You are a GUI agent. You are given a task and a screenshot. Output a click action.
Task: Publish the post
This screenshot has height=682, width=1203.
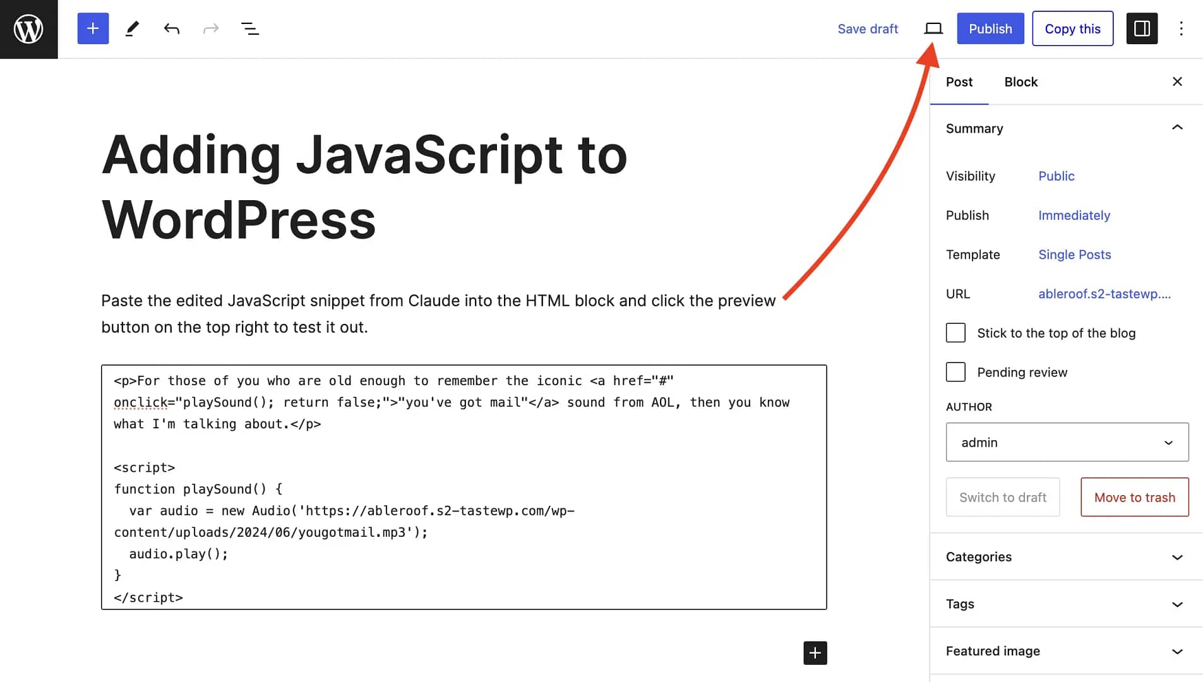(990, 28)
